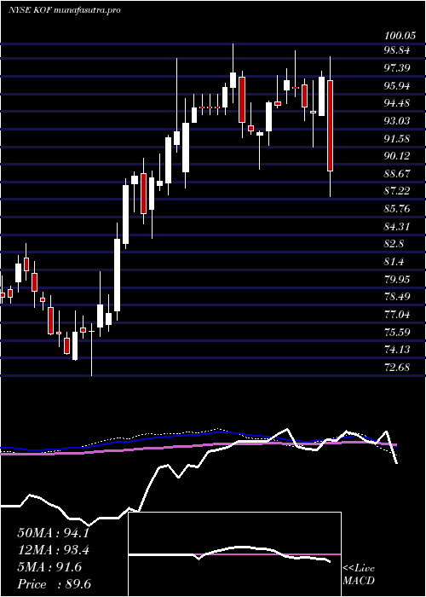Viewport: 426px width, 597px height.
Task: Select the 87.22 price axis label
Action: 397,191
